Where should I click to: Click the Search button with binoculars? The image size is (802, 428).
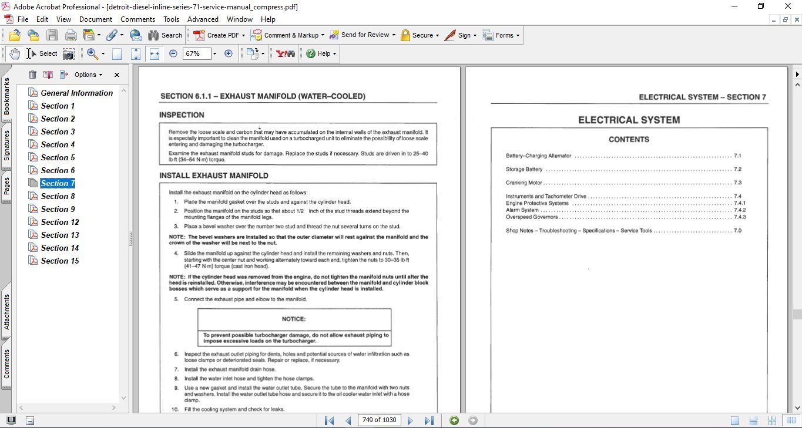point(165,35)
